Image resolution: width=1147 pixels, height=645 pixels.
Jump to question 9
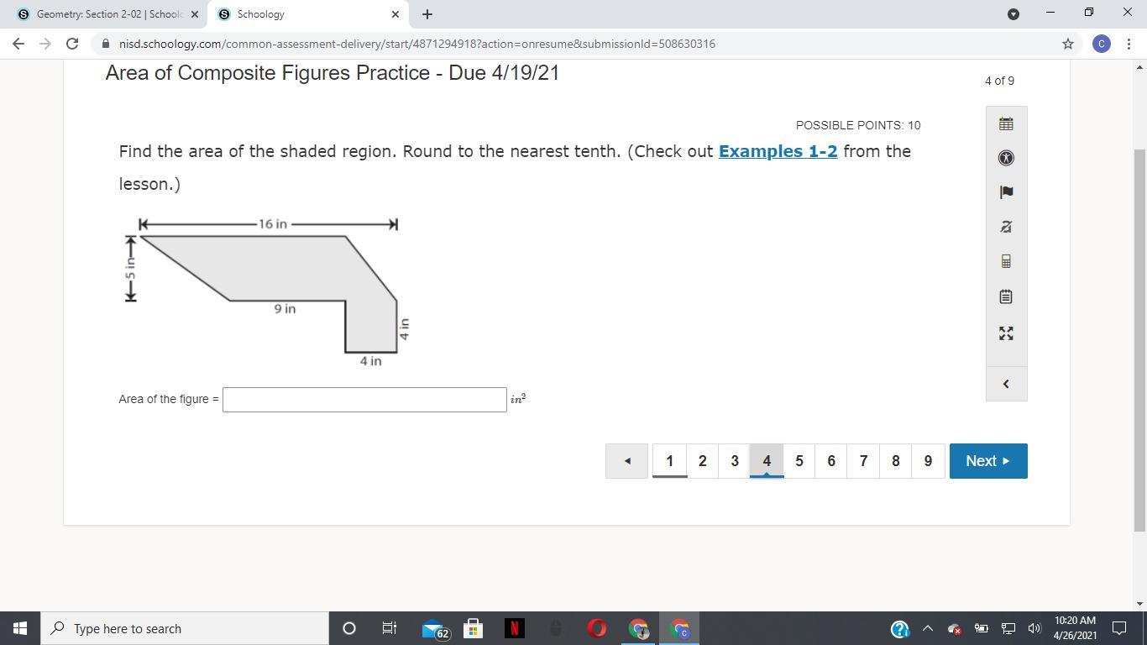[928, 461]
